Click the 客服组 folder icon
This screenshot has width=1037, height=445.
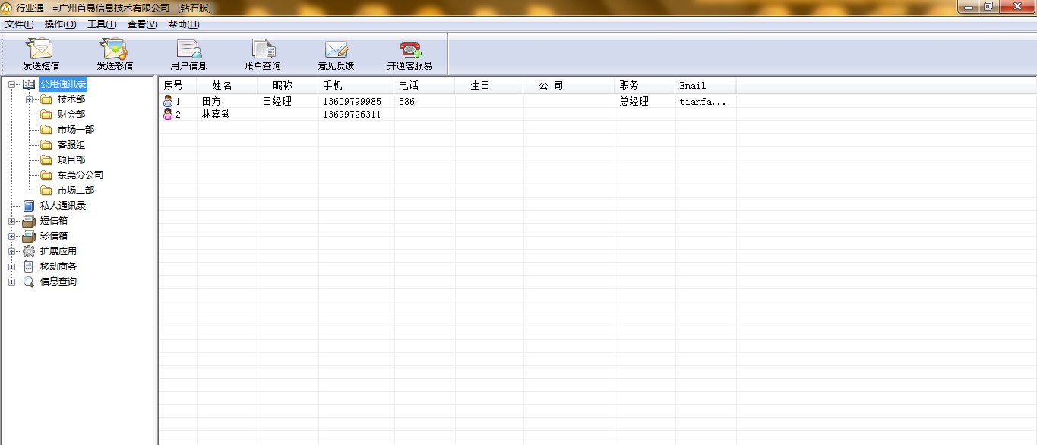[x=46, y=145]
